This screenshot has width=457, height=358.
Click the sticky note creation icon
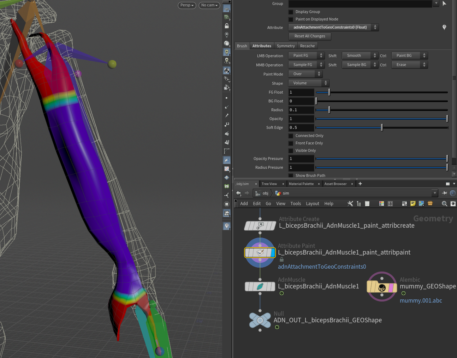tap(413, 203)
